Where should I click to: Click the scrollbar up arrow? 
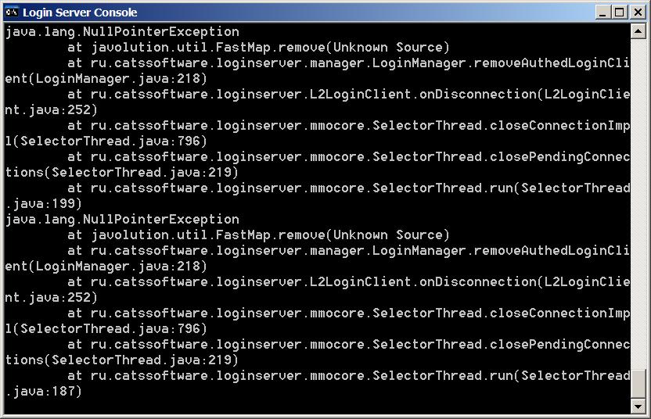tap(638, 30)
